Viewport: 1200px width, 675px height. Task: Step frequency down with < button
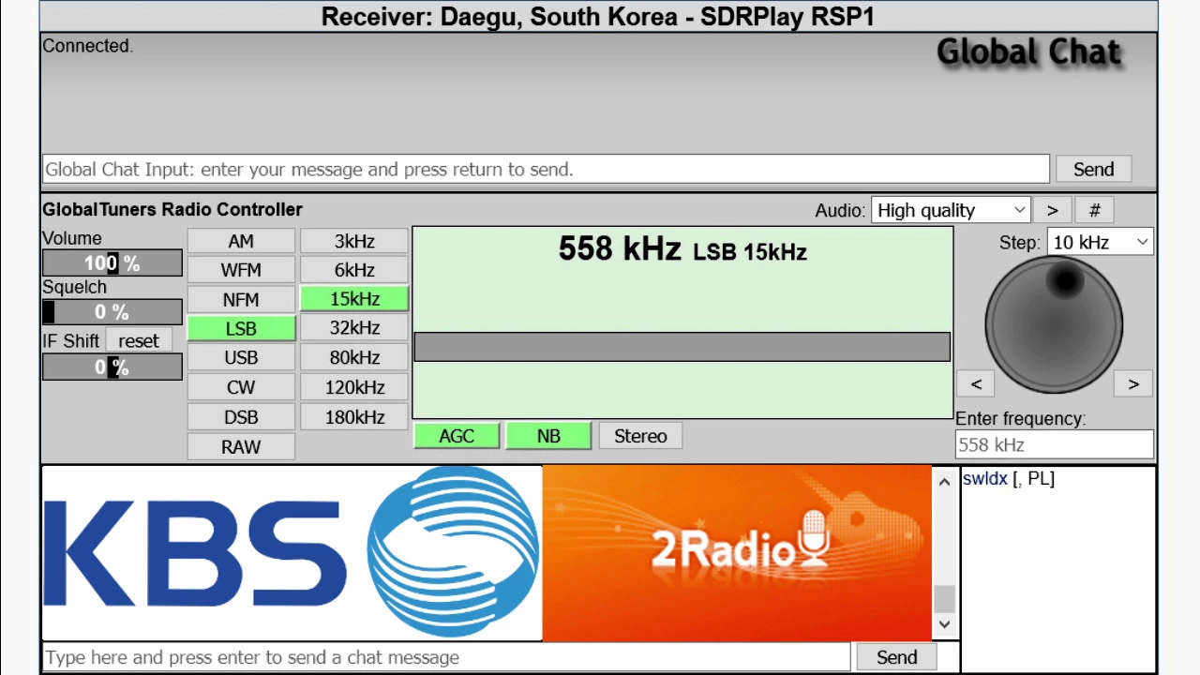pyautogui.click(x=976, y=384)
